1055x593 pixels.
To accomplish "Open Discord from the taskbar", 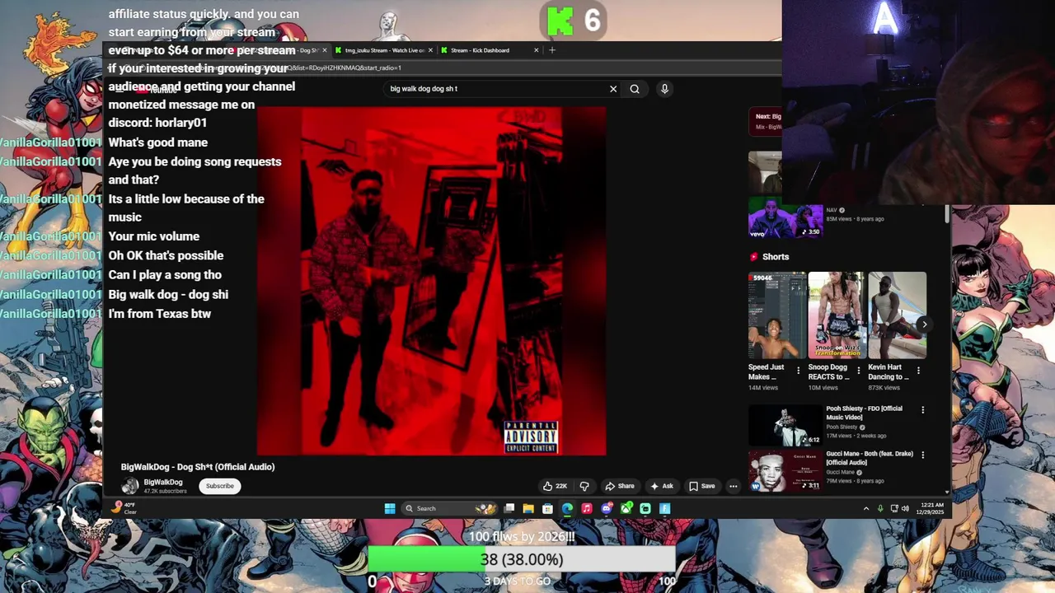I will [607, 508].
